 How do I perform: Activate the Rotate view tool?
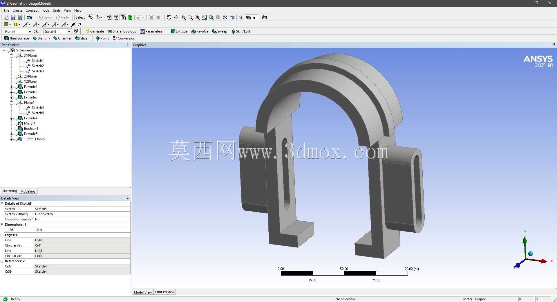click(x=169, y=17)
